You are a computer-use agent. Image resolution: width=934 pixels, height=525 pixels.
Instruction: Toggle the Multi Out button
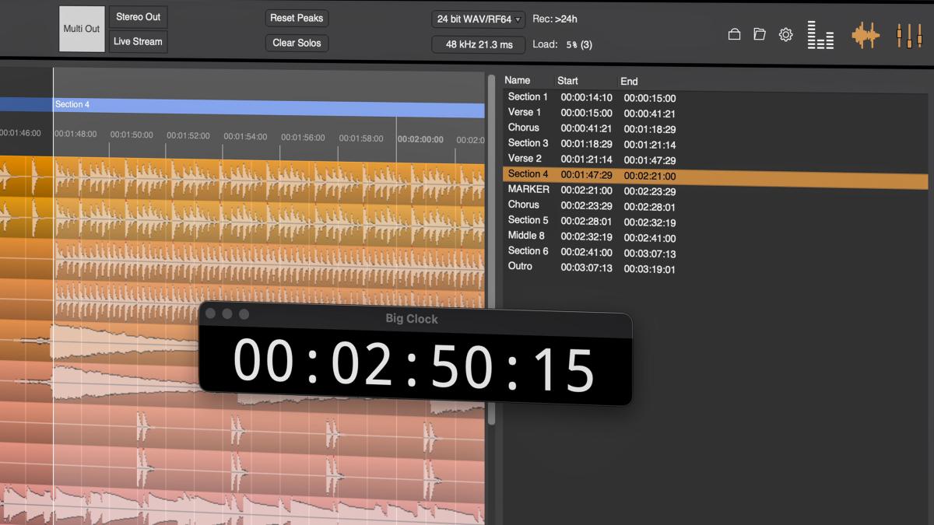pyautogui.click(x=82, y=29)
